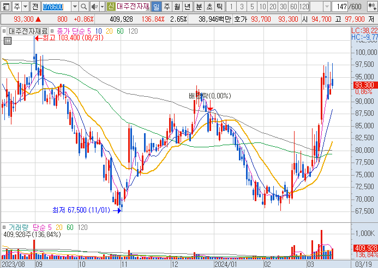The width and height of the screenshot is (378, 268).
Task: Select the 20 interval button in top toolbar
Action: point(273,7)
